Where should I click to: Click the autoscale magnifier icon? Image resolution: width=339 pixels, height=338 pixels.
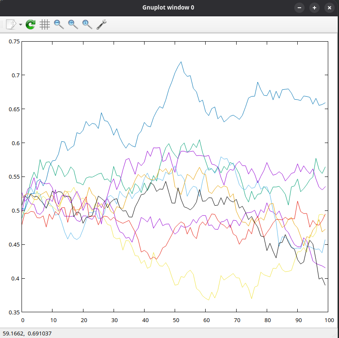point(87,24)
